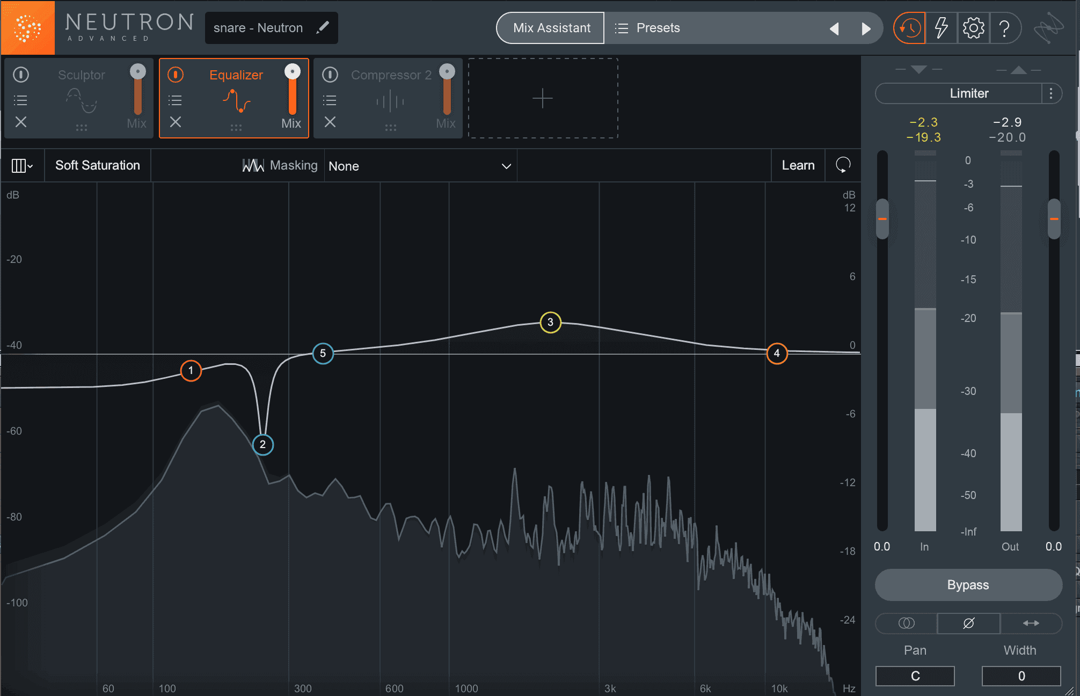Click the Compressor 2 bars icon

click(x=390, y=101)
